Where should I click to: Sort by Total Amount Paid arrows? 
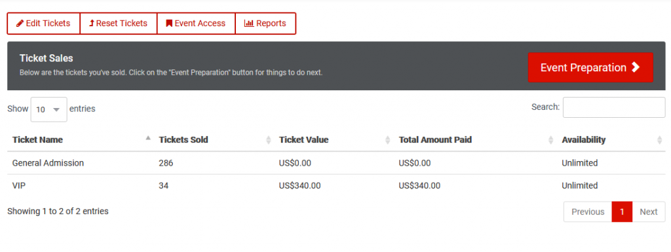pyautogui.click(x=550, y=139)
